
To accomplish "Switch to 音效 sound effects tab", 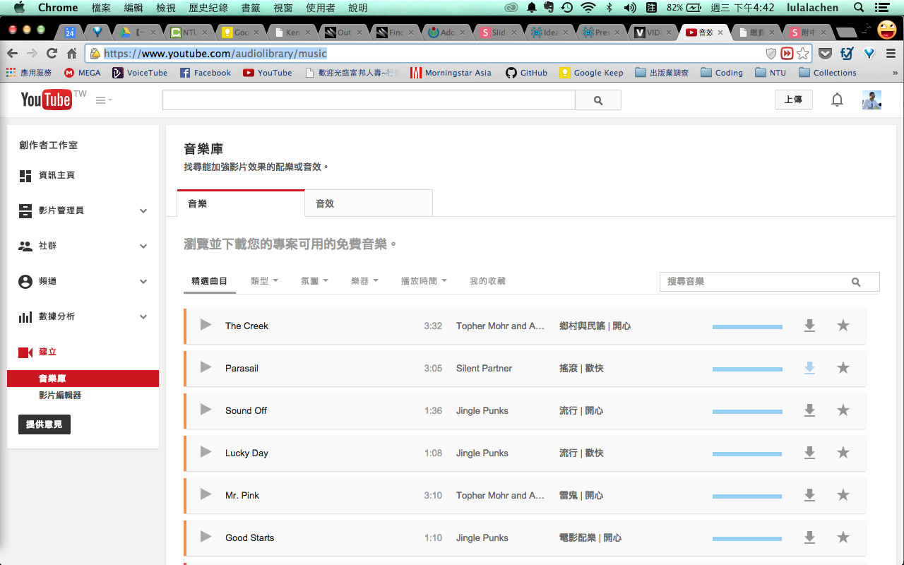I will pos(369,203).
